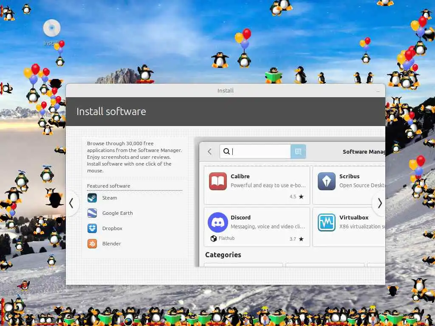
Task: Click the 'Browse through 30,000 free' paragraph
Action: tap(135, 157)
